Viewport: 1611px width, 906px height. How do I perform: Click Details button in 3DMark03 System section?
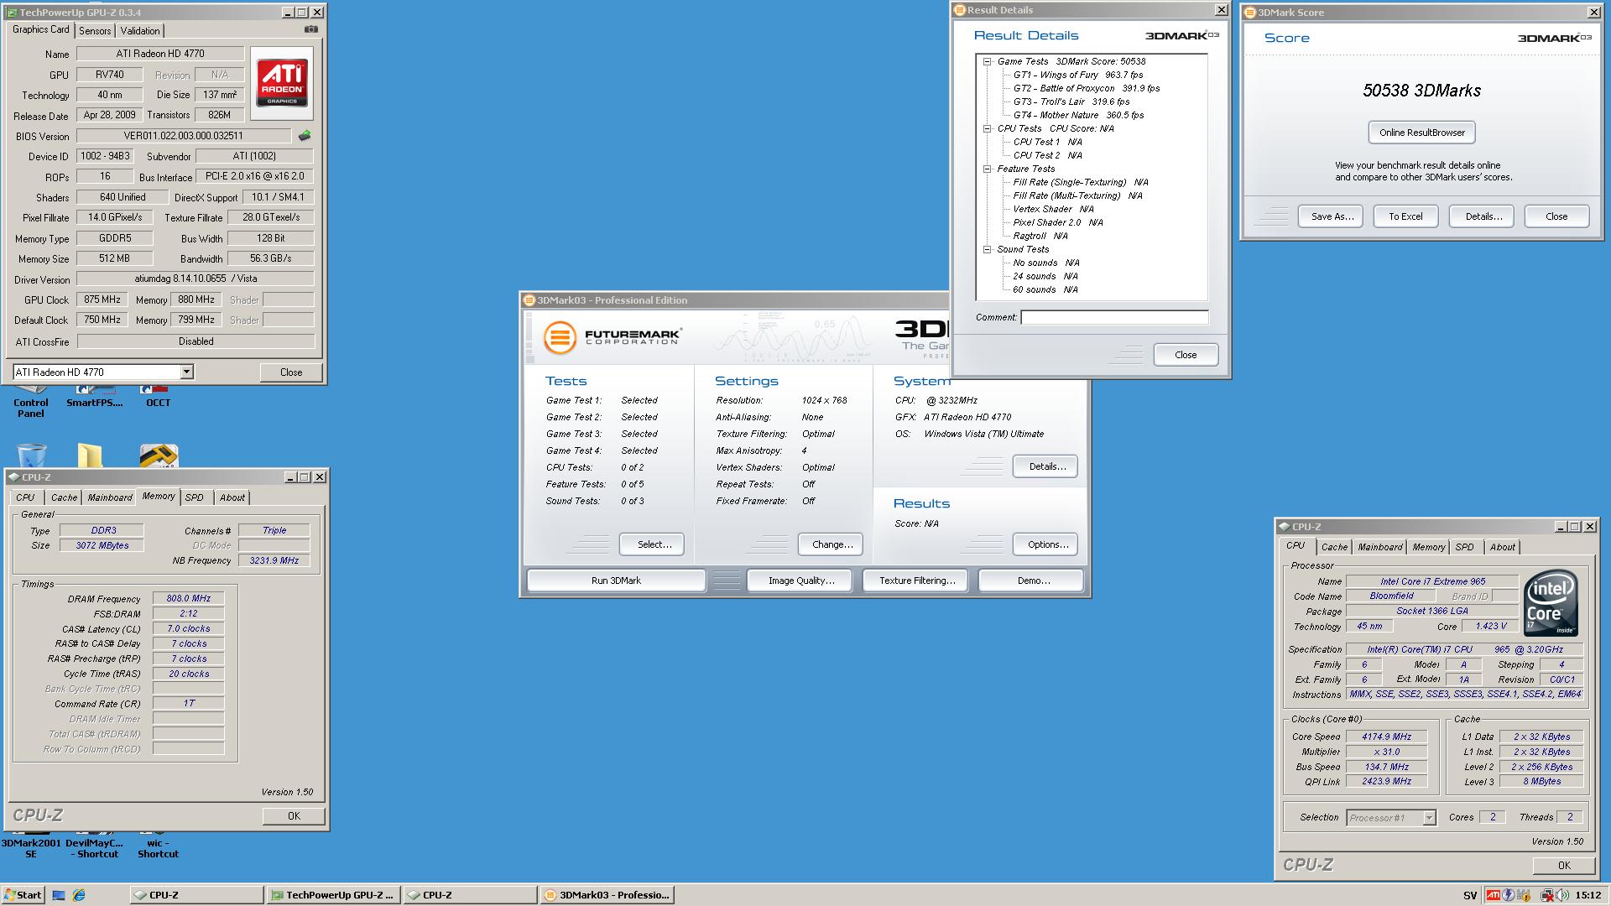click(1045, 466)
